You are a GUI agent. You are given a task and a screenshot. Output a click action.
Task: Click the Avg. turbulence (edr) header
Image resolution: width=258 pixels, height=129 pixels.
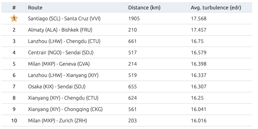[216, 8]
